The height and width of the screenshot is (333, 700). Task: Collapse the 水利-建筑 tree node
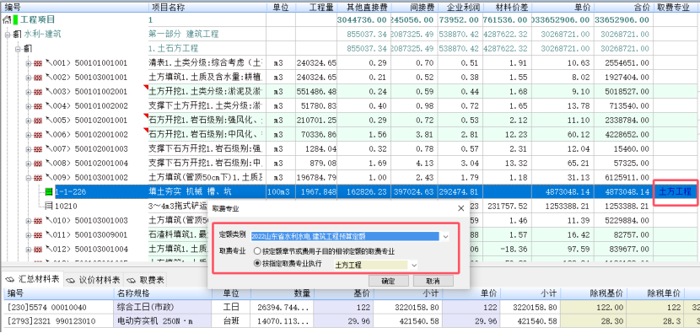tap(7, 35)
